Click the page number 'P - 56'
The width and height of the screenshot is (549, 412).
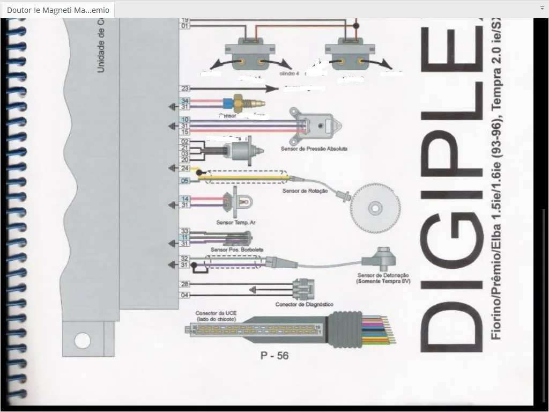click(x=274, y=356)
